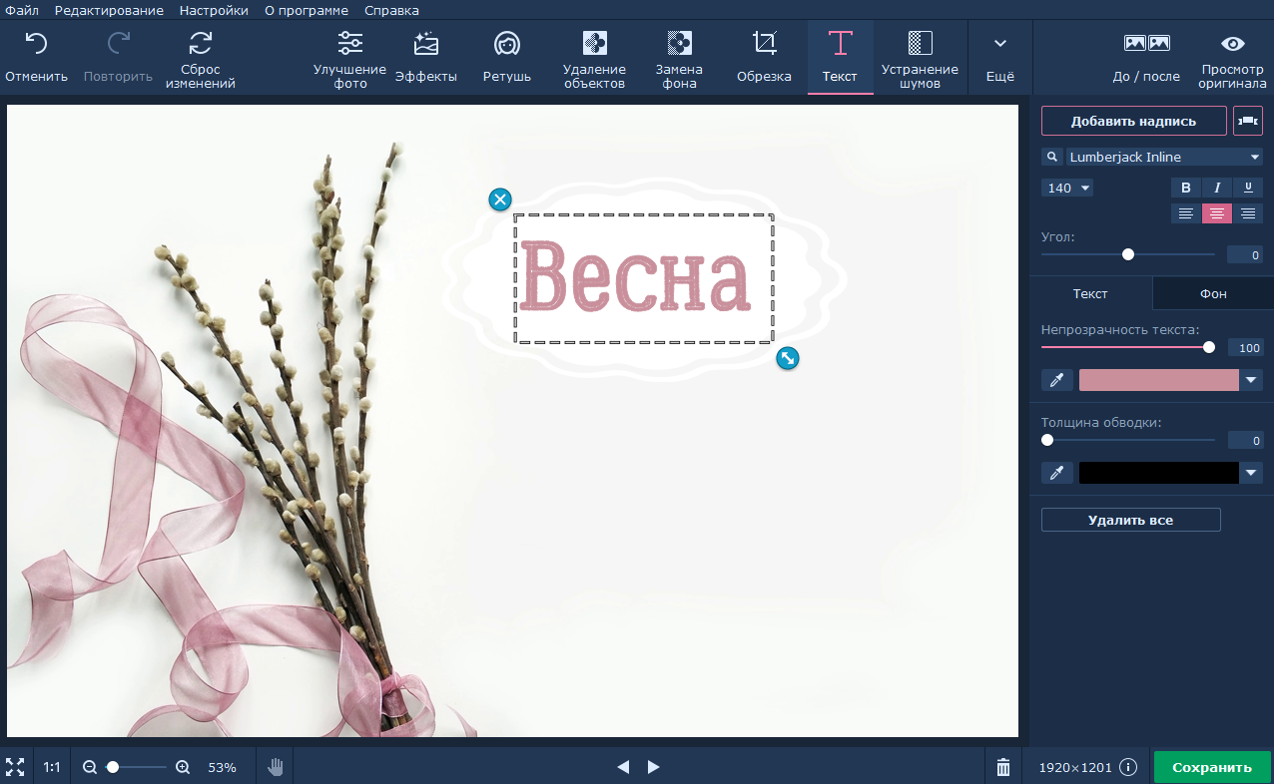Click the Сохранить button

point(1212,767)
